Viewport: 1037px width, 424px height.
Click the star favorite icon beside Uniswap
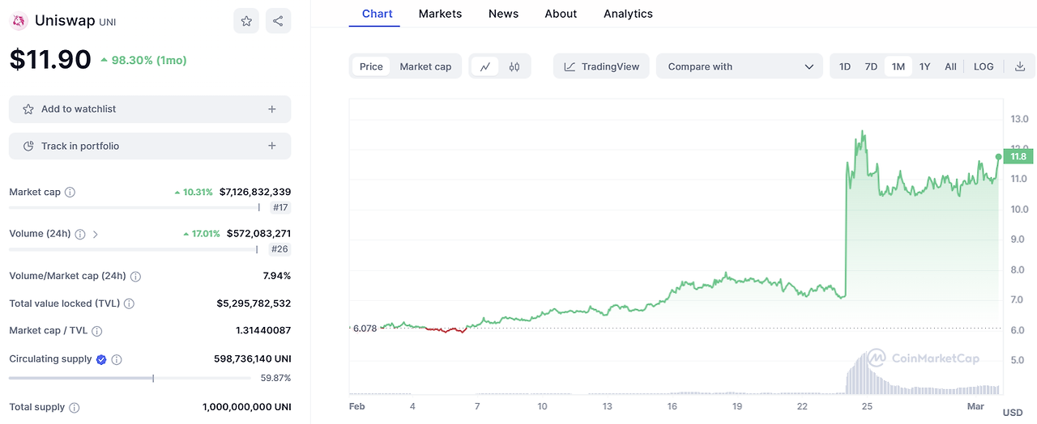246,21
